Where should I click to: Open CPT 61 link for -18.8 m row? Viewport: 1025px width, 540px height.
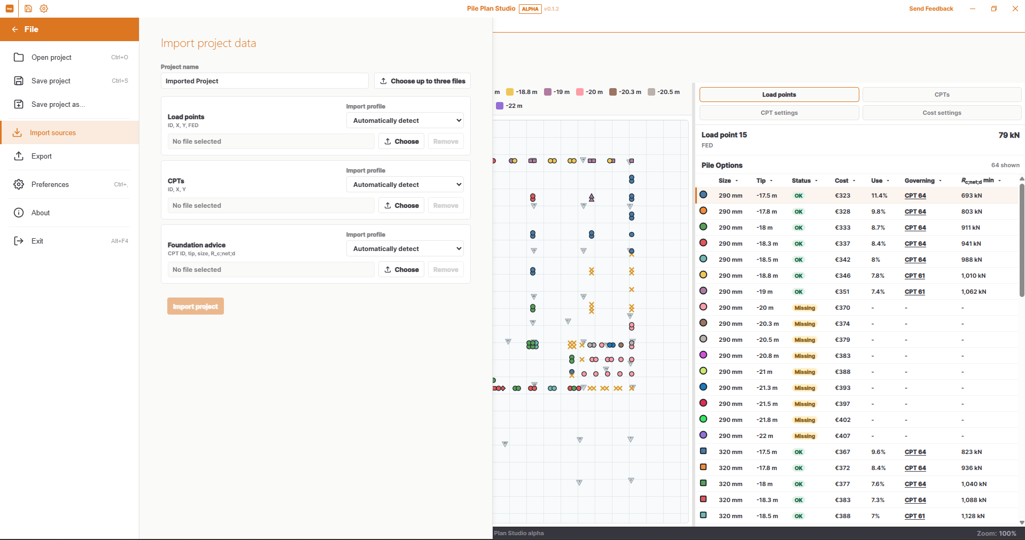coord(914,276)
